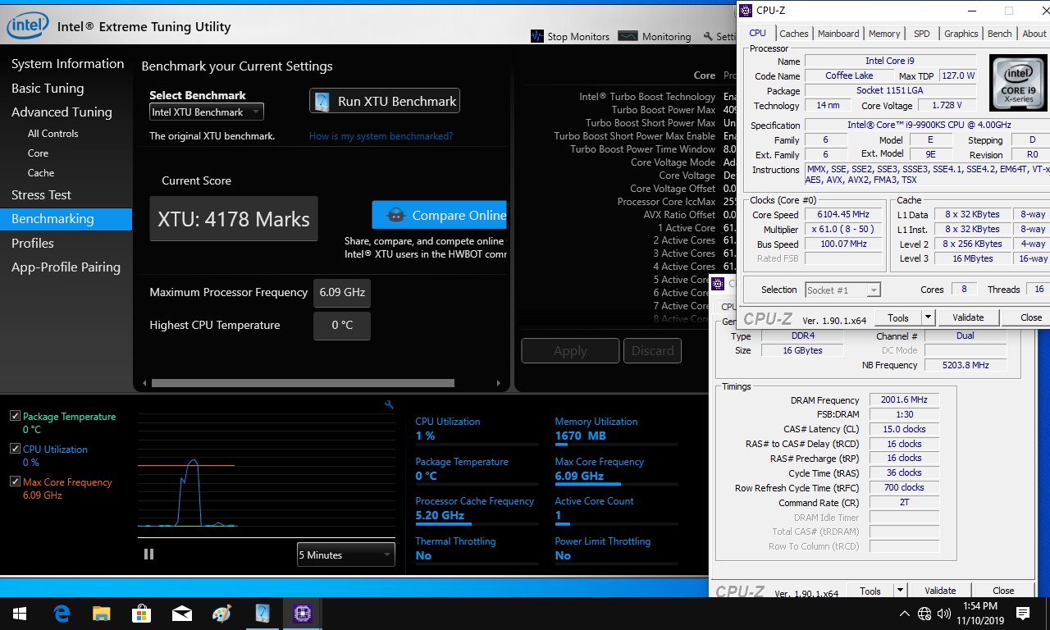Click the Monitoring panel icon
Image resolution: width=1050 pixels, height=630 pixels.
[x=628, y=36]
